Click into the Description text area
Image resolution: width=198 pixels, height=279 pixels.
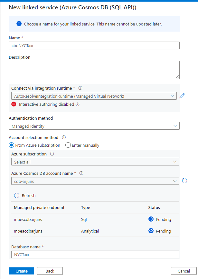(x=94, y=70)
